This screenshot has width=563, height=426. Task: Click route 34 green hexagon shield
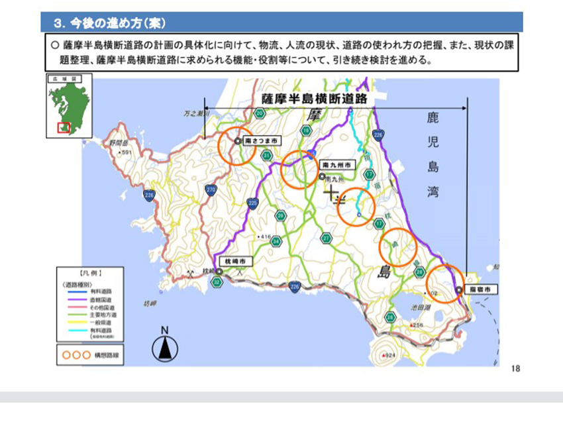tap(276, 241)
